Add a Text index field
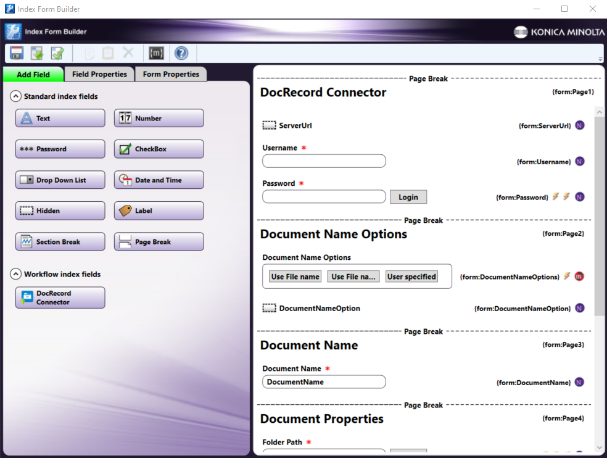The width and height of the screenshot is (607, 458). click(60, 118)
